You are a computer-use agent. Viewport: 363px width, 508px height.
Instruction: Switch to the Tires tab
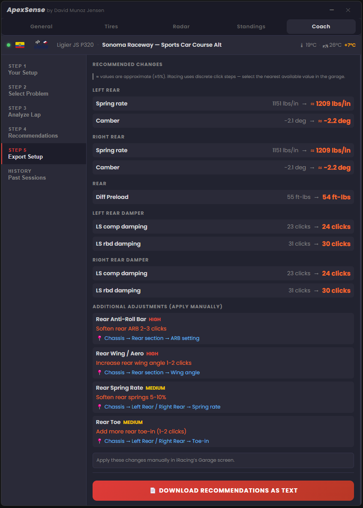[111, 26]
